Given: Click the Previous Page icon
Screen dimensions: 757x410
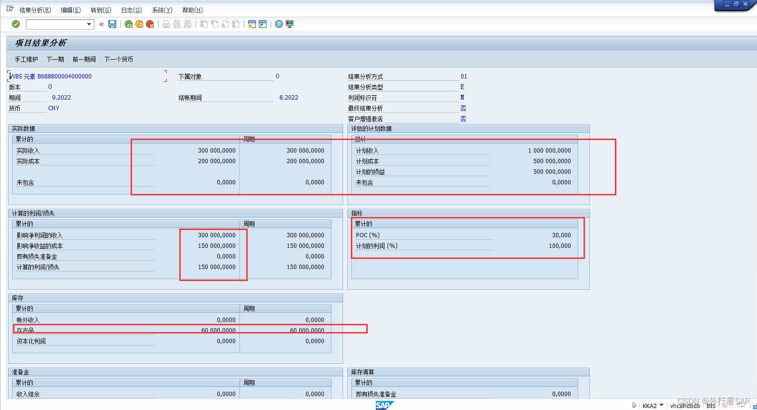Looking at the screenshot, I should [x=214, y=24].
